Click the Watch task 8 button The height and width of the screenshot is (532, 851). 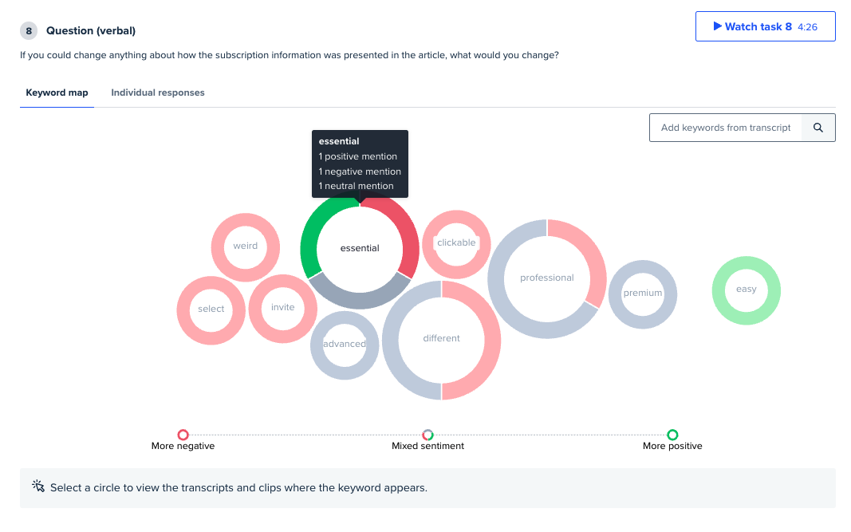point(765,26)
